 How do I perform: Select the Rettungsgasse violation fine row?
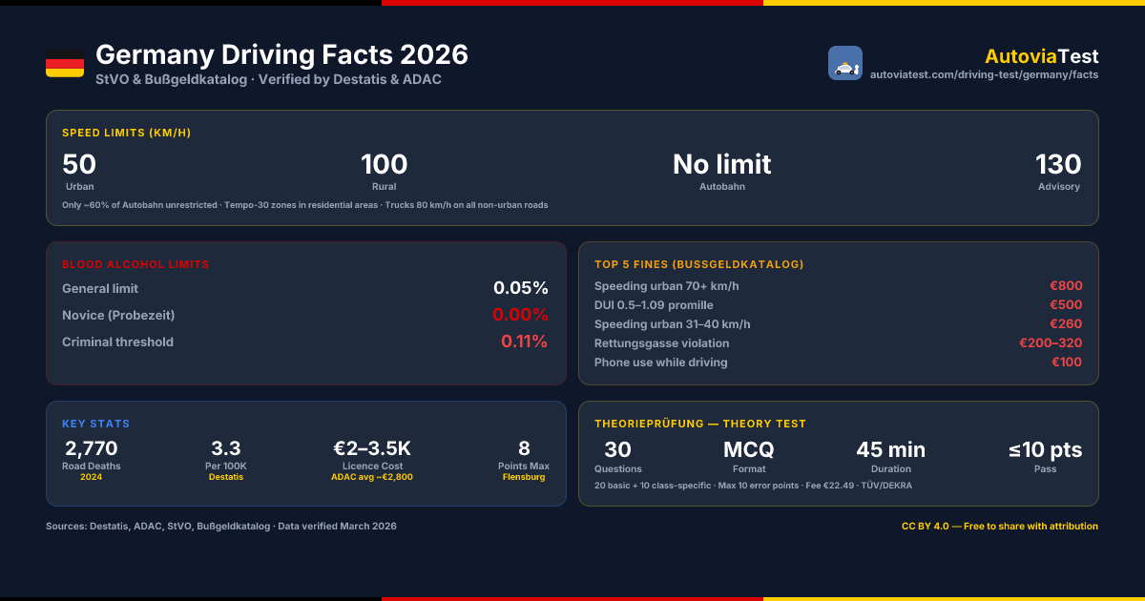(x=839, y=343)
